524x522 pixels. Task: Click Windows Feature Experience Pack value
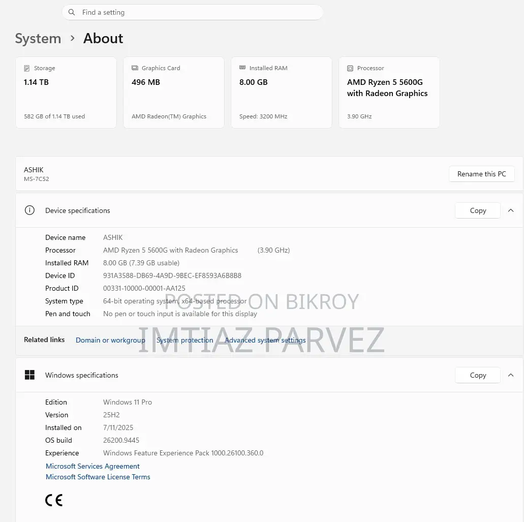183,453
